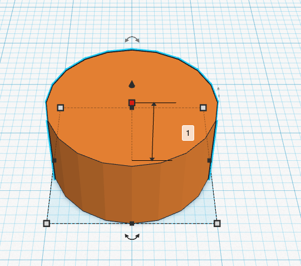The width and height of the screenshot is (301, 266).
Task: Click the rotation arrow below the cylinder
Action: (132, 237)
